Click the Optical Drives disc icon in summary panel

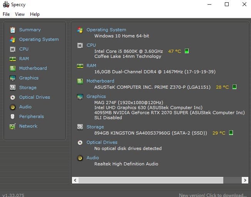point(80,143)
